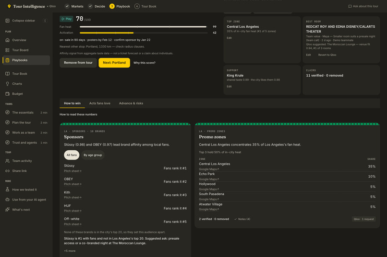The width and height of the screenshot is (387, 257).
Task: Click the Use from your AI agent robot icon
Action: click(7, 200)
